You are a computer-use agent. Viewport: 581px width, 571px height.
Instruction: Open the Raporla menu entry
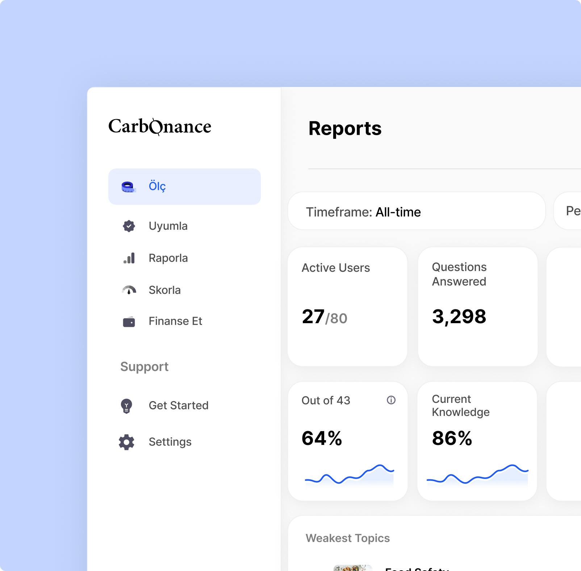coord(168,258)
